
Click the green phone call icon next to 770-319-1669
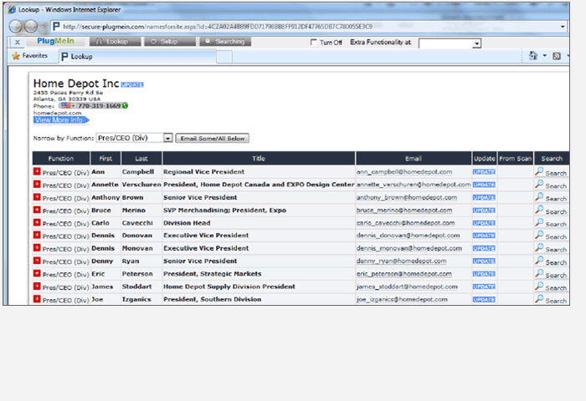coord(126,106)
